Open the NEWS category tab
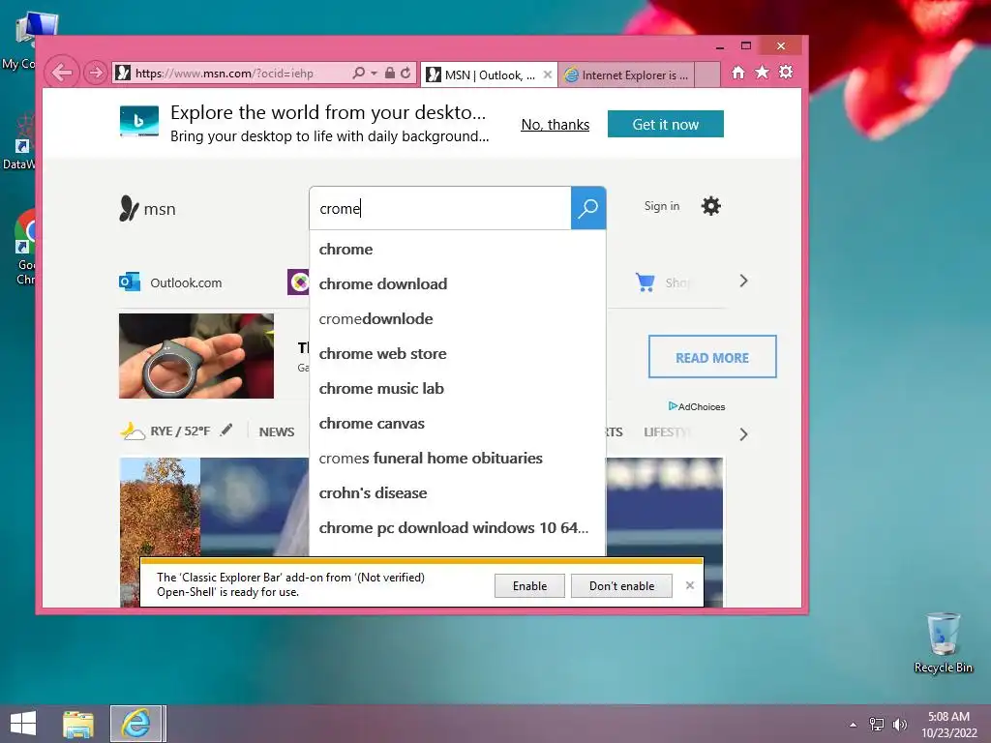This screenshot has height=743, width=991. coord(276,431)
